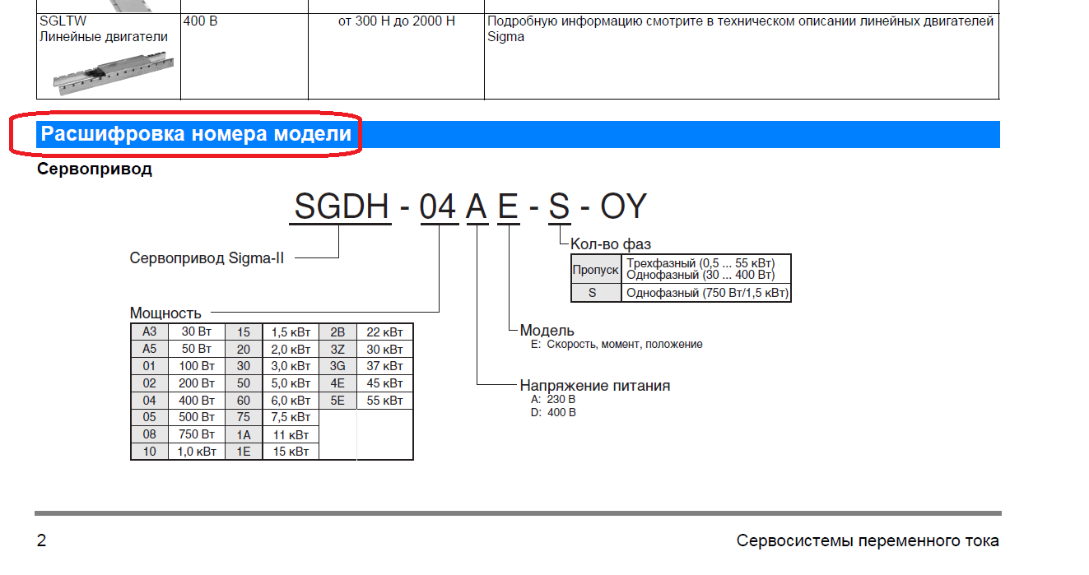Click table cell '6,0 кВт'

(x=291, y=401)
